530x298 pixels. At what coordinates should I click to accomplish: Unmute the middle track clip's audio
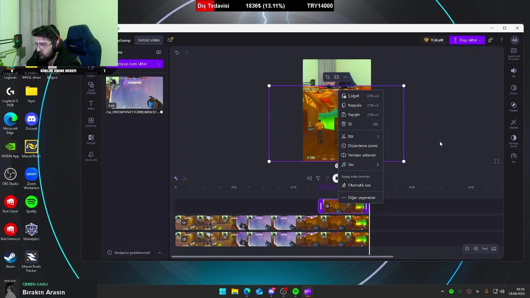click(184, 223)
